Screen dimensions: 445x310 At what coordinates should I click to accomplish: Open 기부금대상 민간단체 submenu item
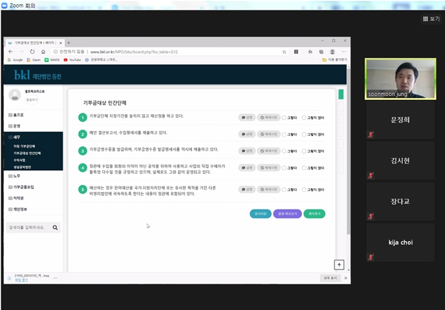pyautogui.click(x=27, y=153)
